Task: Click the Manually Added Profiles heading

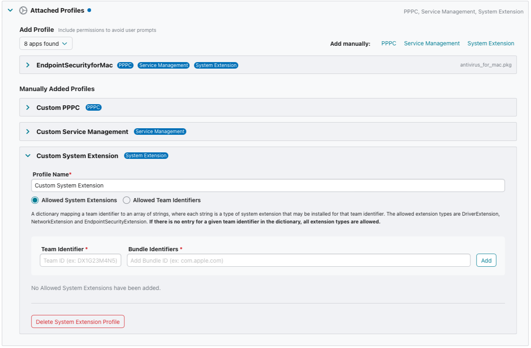Action: pos(57,89)
